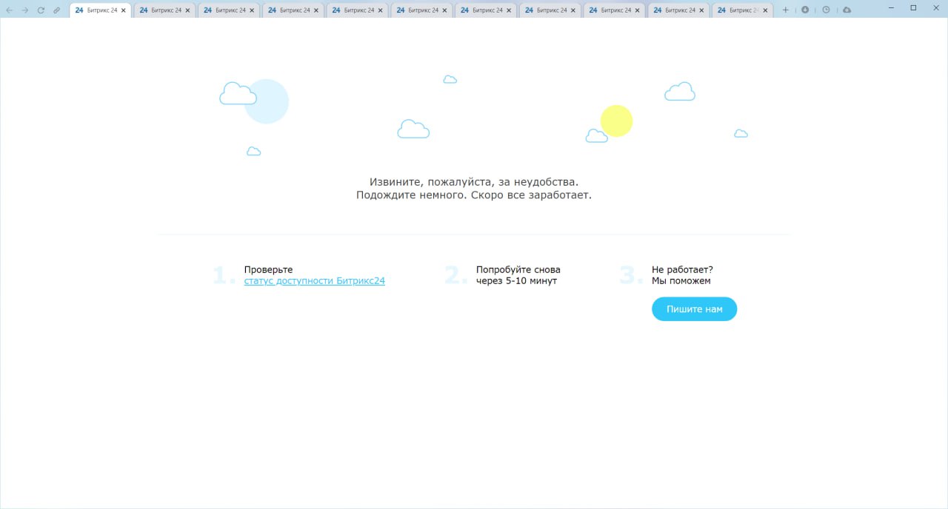Viewport: 948px width, 509px height.
Task: Click the text 'Не работает?'
Action: click(682, 270)
